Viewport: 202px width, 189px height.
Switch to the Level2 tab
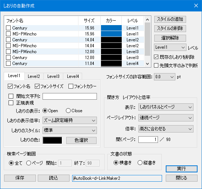point(34,76)
